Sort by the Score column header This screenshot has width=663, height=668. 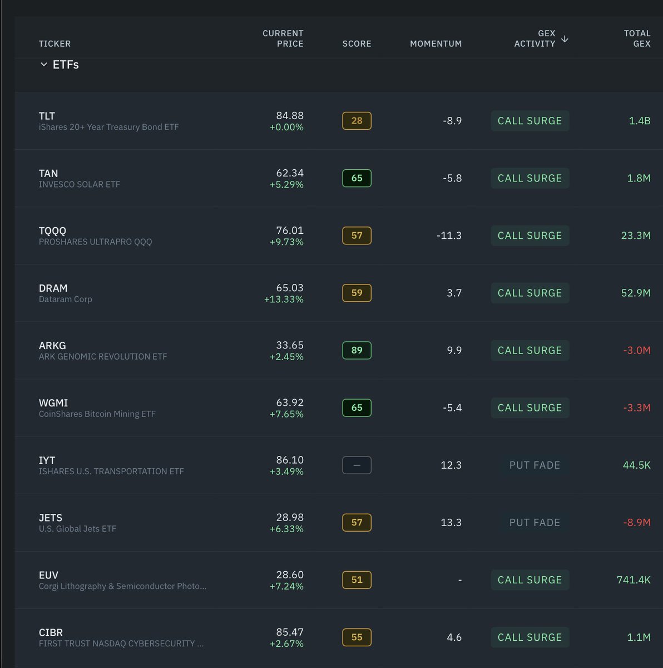pos(357,43)
